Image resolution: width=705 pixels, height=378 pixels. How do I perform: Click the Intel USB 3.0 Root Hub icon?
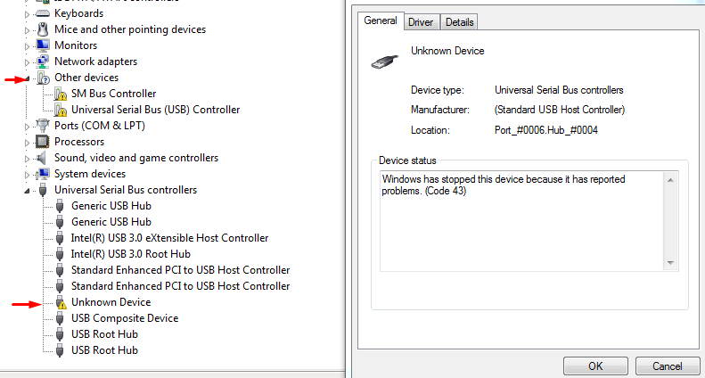(60, 254)
